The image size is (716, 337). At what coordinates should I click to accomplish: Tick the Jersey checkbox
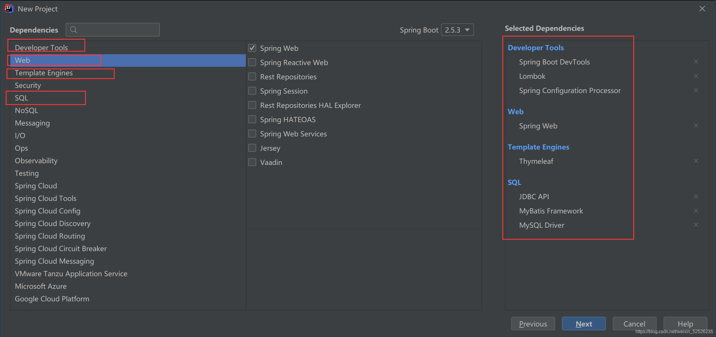tap(252, 148)
